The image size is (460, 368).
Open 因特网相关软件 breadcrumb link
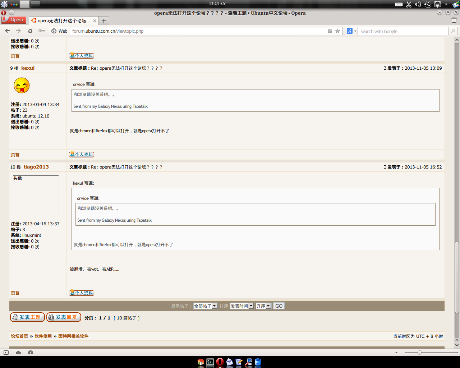point(73,336)
